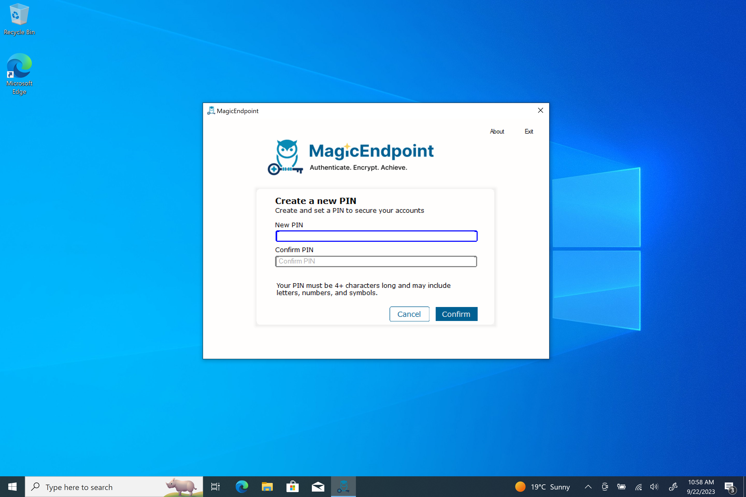Open the Action Center with 3 notifications

(729, 487)
